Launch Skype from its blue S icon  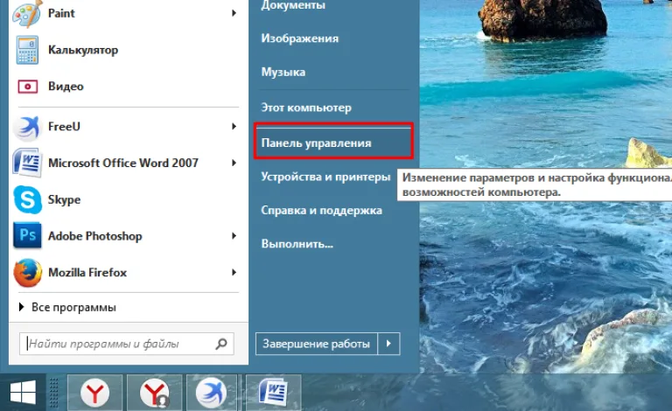[27, 199]
